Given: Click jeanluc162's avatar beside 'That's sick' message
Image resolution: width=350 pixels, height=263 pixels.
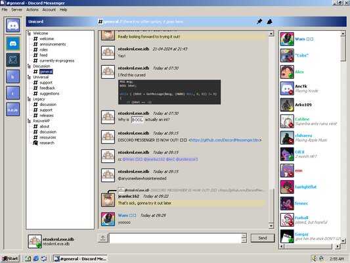Looking at the screenshot, I should [108, 200].
